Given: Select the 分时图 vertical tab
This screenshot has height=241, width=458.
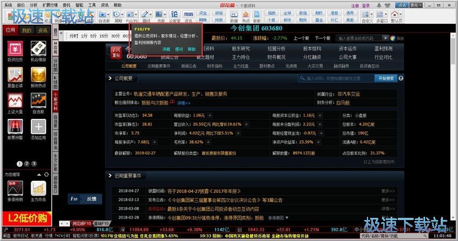Looking at the screenshot, I should pyautogui.click(x=55, y=65).
